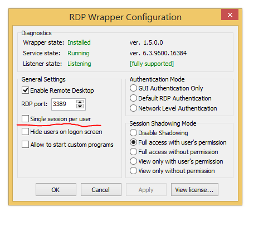Close the RDP Wrapper Configuration window

tap(230, 15)
